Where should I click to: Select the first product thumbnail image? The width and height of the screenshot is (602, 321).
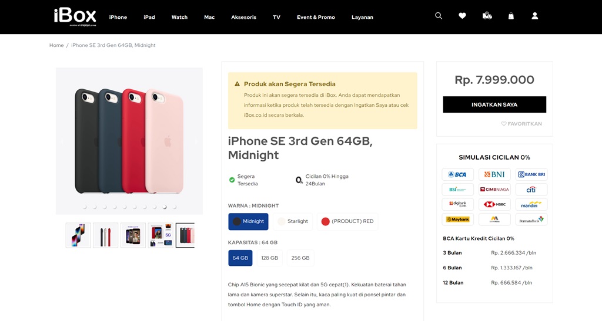coord(78,235)
